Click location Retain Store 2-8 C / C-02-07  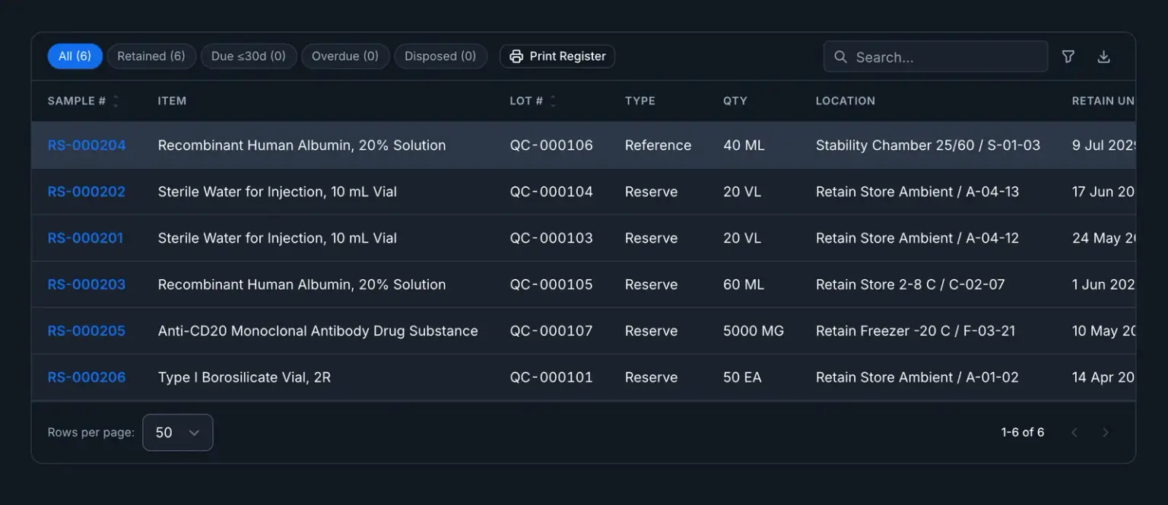pos(910,284)
